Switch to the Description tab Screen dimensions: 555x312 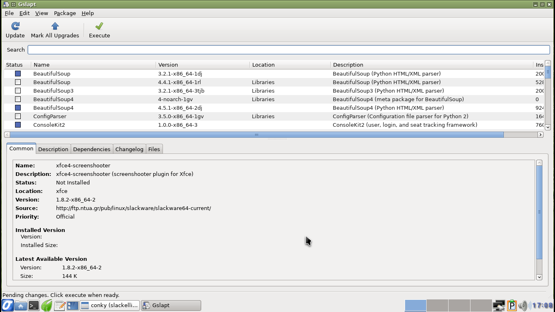click(x=53, y=149)
